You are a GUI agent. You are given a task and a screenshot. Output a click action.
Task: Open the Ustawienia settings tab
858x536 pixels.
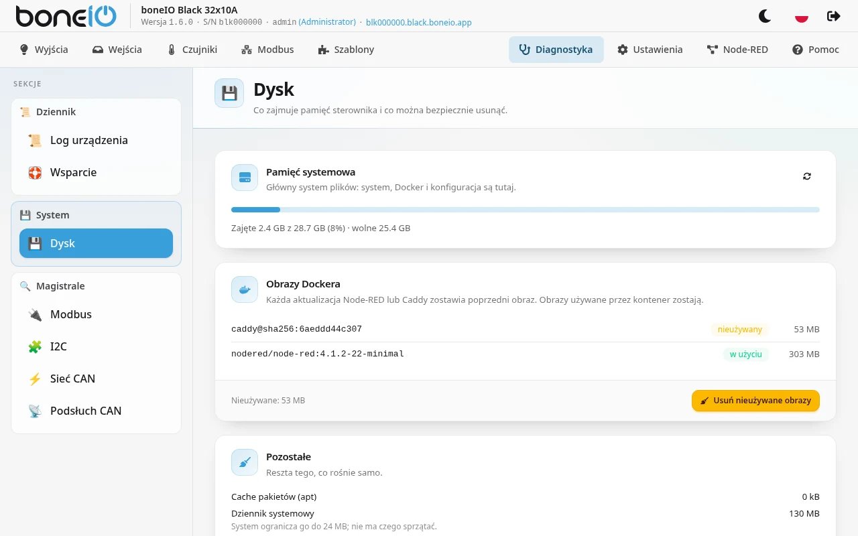coord(650,50)
